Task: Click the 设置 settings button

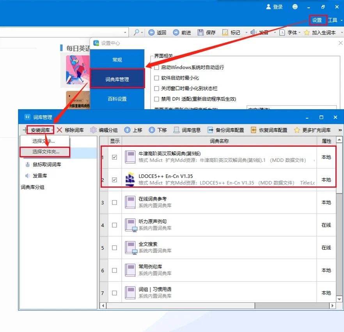Action: [318, 20]
